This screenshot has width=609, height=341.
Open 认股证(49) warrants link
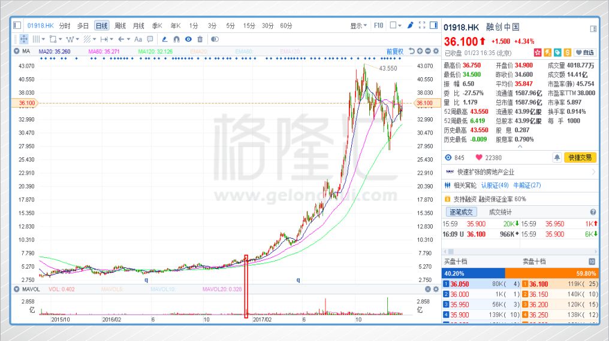[x=495, y=185]
